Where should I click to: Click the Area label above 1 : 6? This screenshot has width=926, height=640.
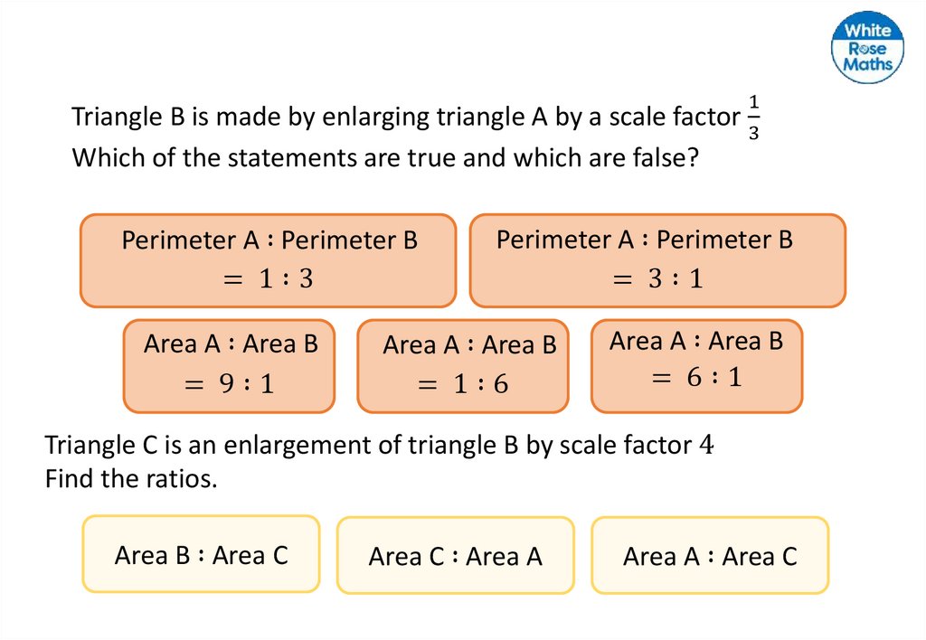click(x=469, y=345)
